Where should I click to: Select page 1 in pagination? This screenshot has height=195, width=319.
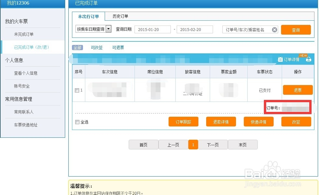tap(193, 145)
